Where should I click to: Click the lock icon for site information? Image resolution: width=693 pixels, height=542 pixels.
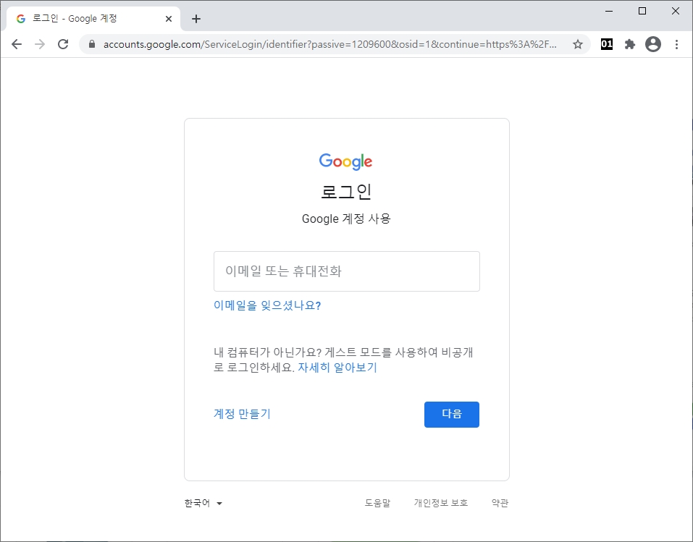[x=92, y=44]
